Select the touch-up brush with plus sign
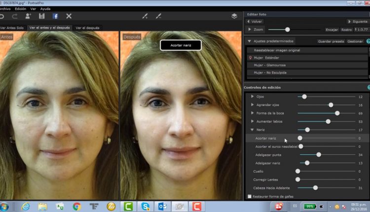The height and width of the screenshot is (212, 370). tap(145, 16)
